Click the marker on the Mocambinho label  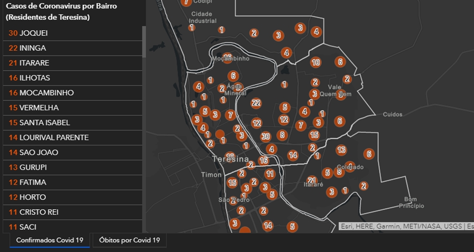227,58
